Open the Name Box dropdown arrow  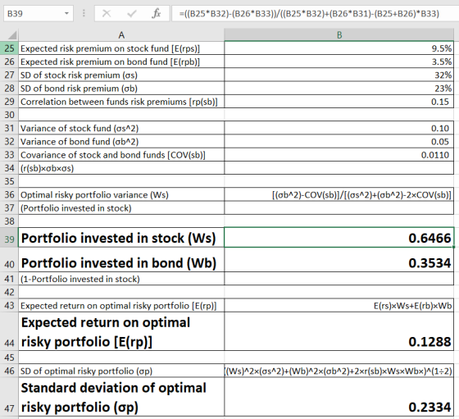[x=66, y=13]
